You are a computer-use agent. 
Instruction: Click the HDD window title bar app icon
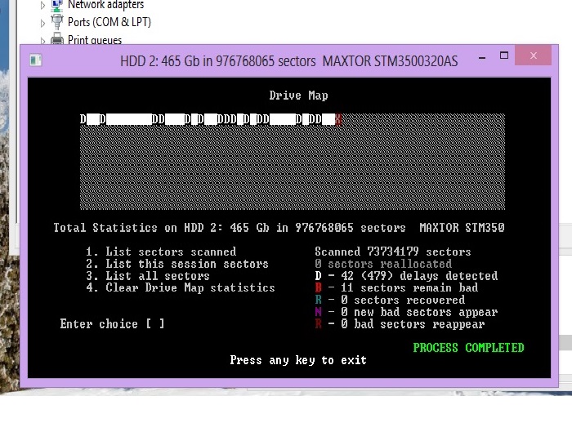tap(36, 60)
